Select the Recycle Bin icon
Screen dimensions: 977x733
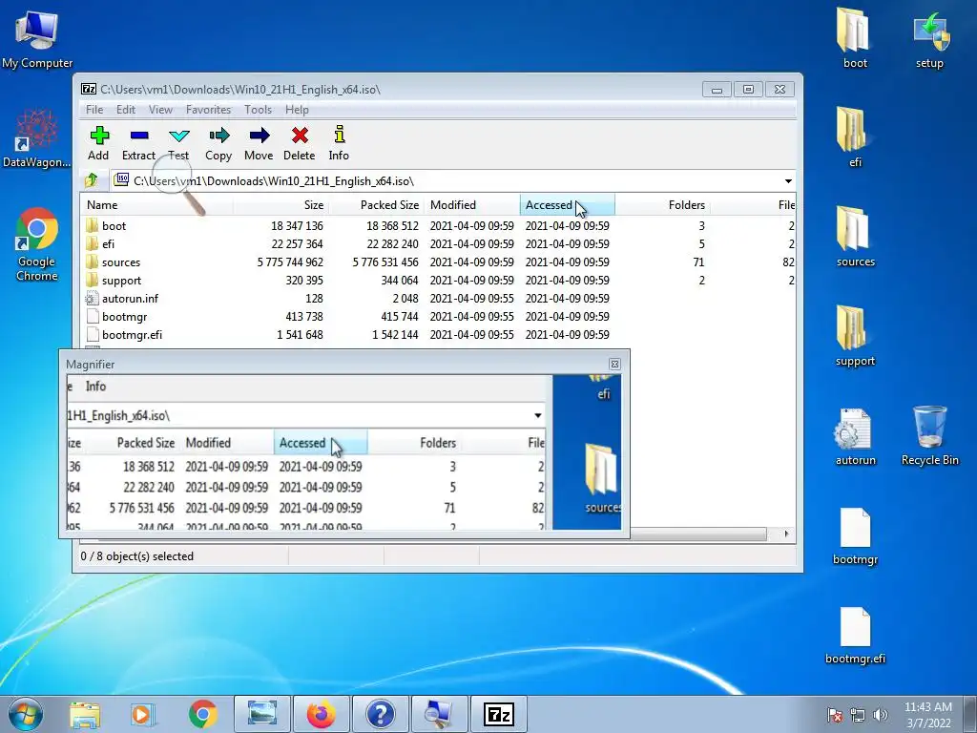[x=929, y=435]
